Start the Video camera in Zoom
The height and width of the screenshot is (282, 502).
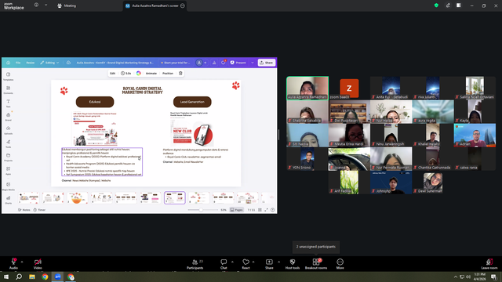pos(38,263)
